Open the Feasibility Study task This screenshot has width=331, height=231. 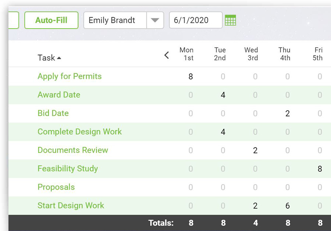68,168
